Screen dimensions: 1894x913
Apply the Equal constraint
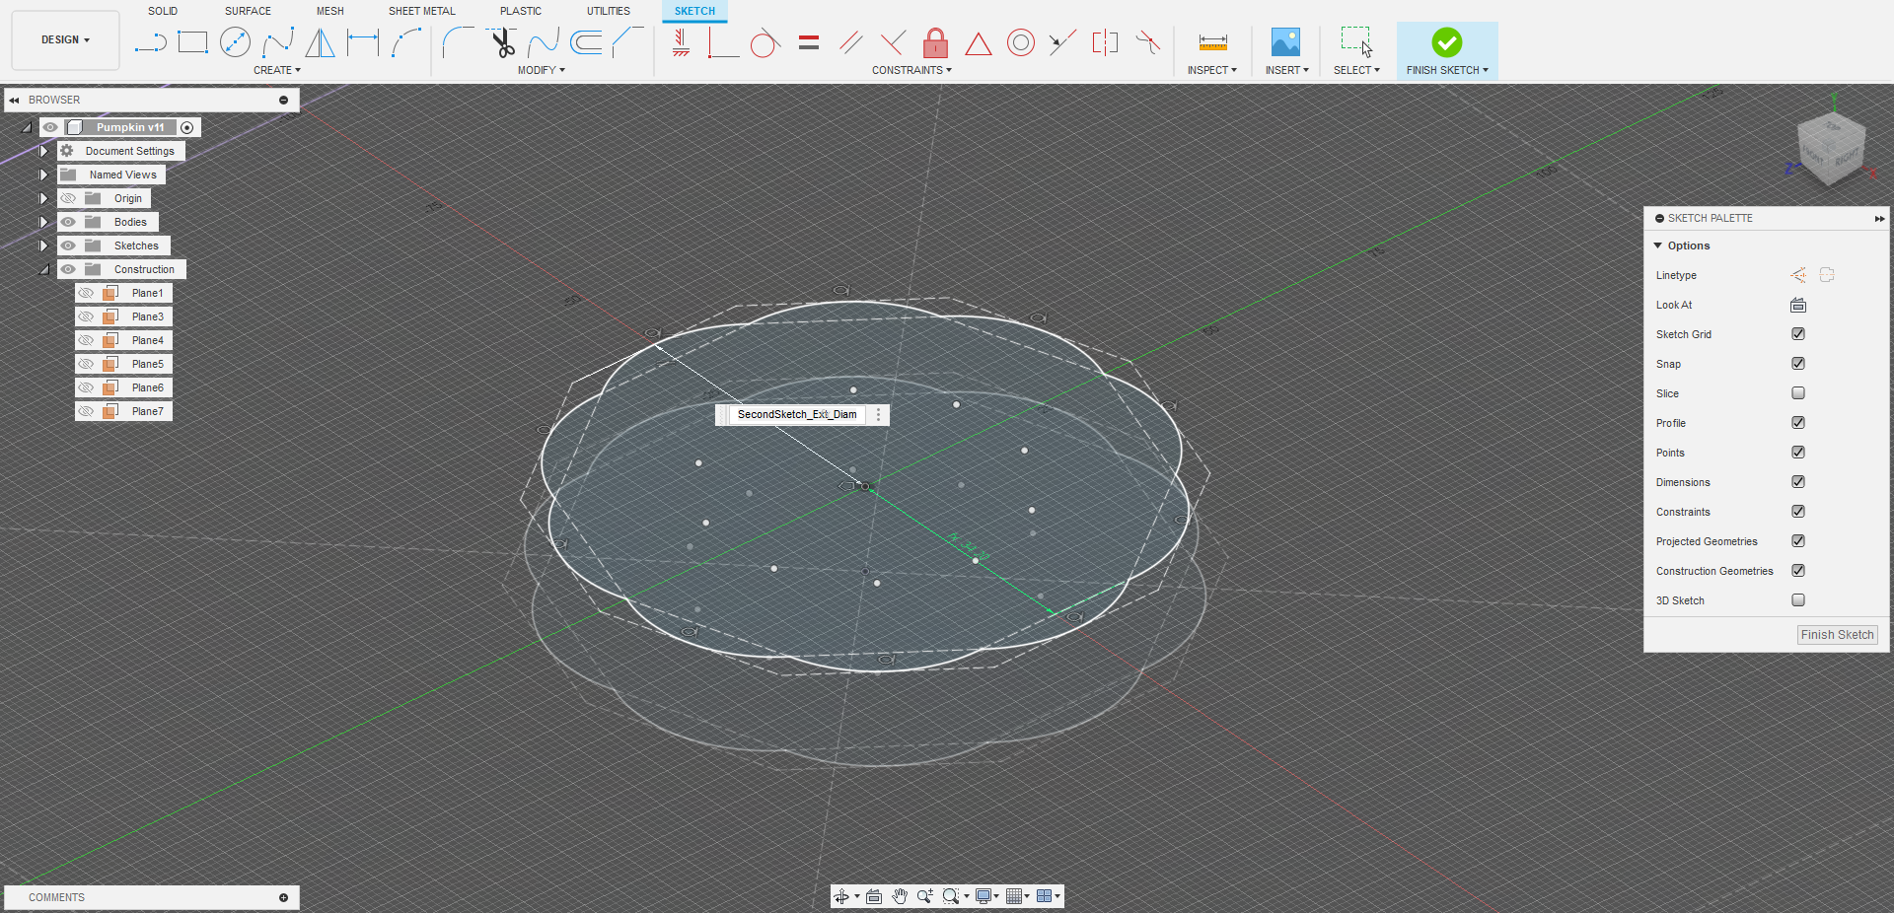tap(809, 42)
